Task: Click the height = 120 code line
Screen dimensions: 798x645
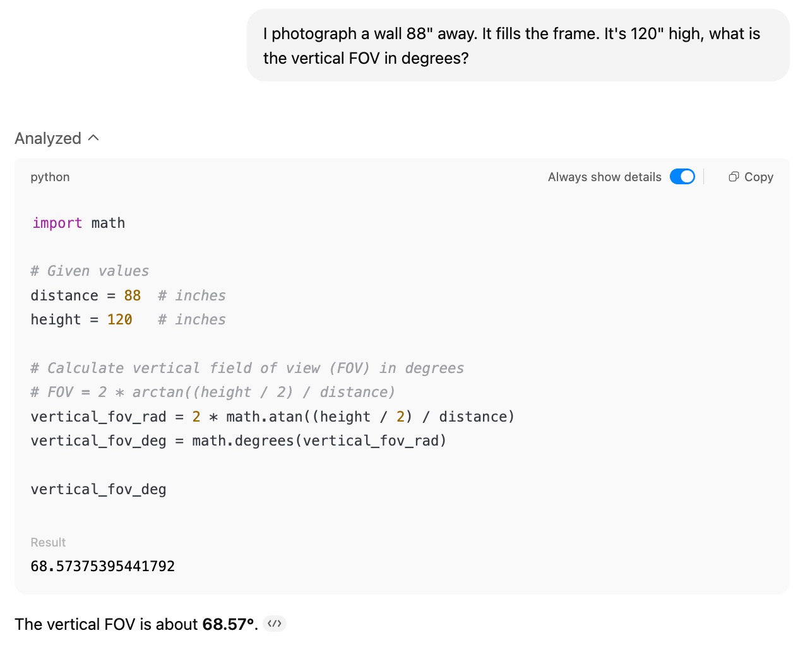Action: click(x=81, y=319)
